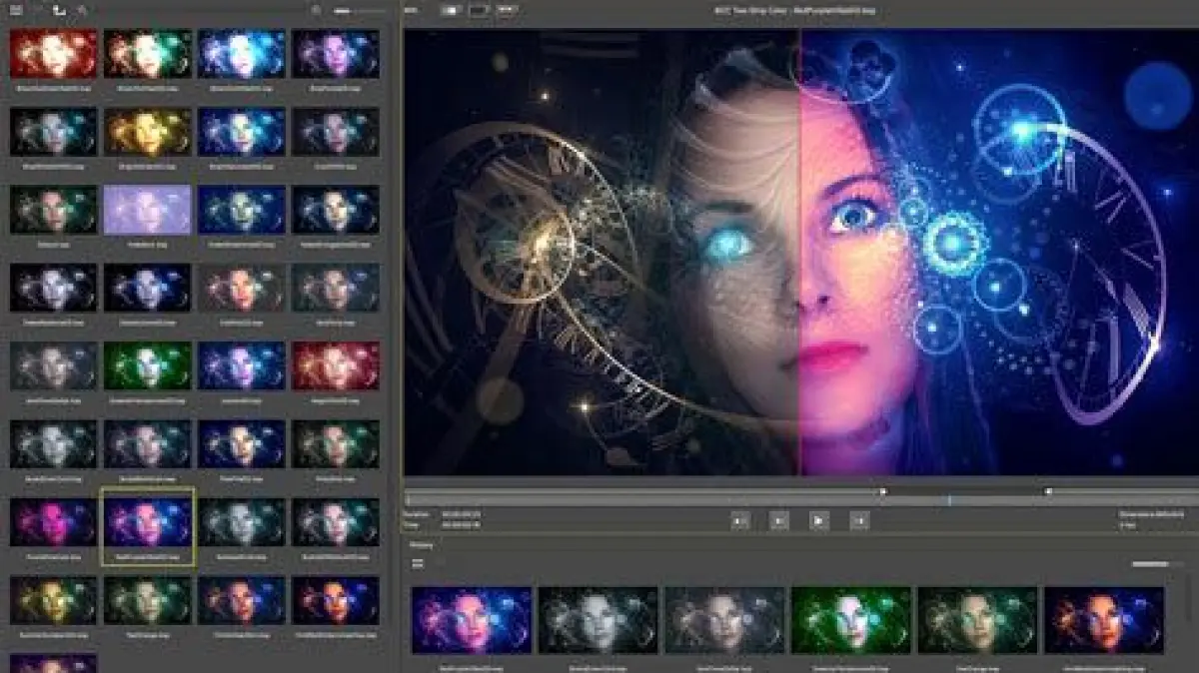Adjust the preset thumbnail size slider at top

(353, 10)
